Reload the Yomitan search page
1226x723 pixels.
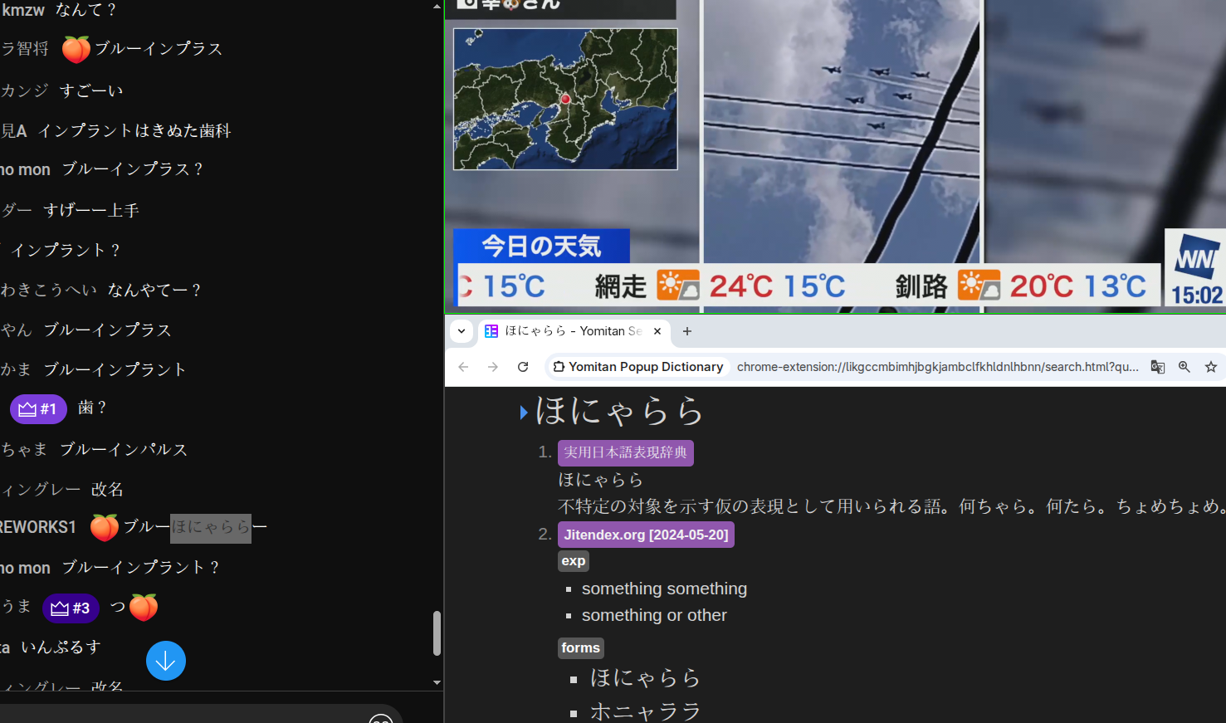pos(523,367)
